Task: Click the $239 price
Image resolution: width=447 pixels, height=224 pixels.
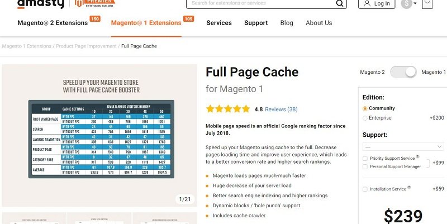Action: 403,216
